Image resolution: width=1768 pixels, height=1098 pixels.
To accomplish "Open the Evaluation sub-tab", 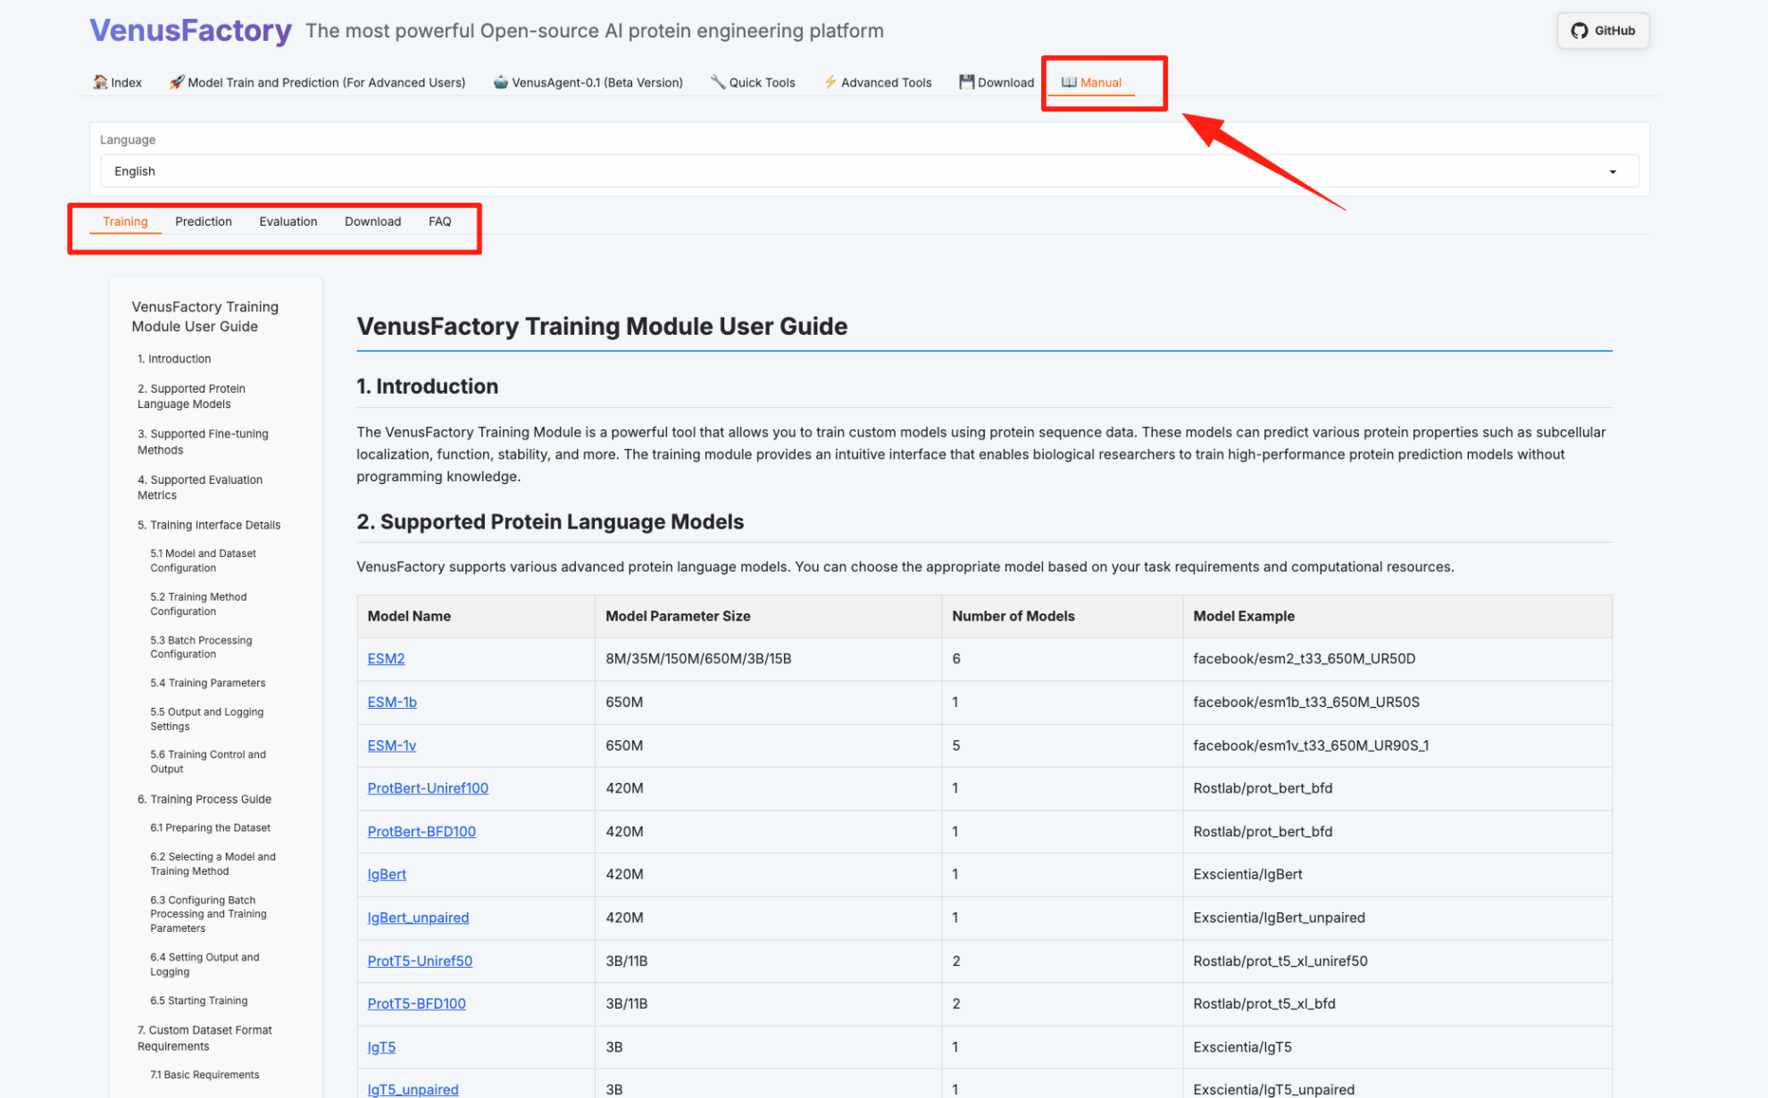I will pyautogui.click(x=288, y=221).
